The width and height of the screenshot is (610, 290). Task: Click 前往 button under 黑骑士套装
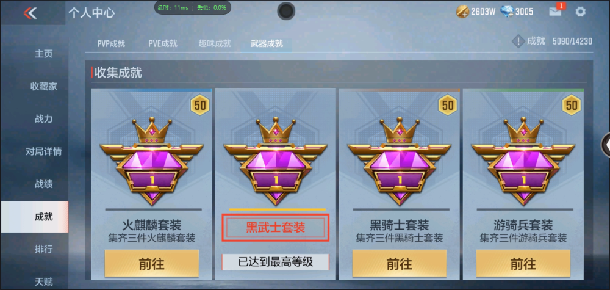click(400, 264)
